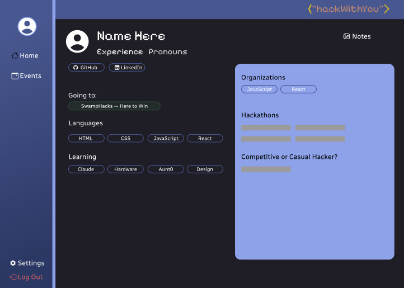Click the Experience text
Image resolution: width=404 pixels, height=288 pixels.
click(120, 52)
